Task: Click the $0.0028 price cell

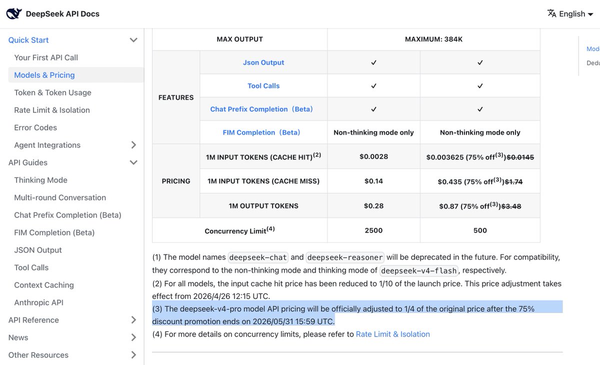Action: [374, 156]
